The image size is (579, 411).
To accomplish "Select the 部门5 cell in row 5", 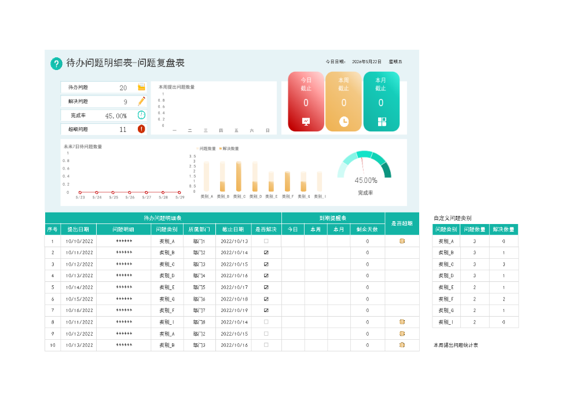I will click(199, 287).
